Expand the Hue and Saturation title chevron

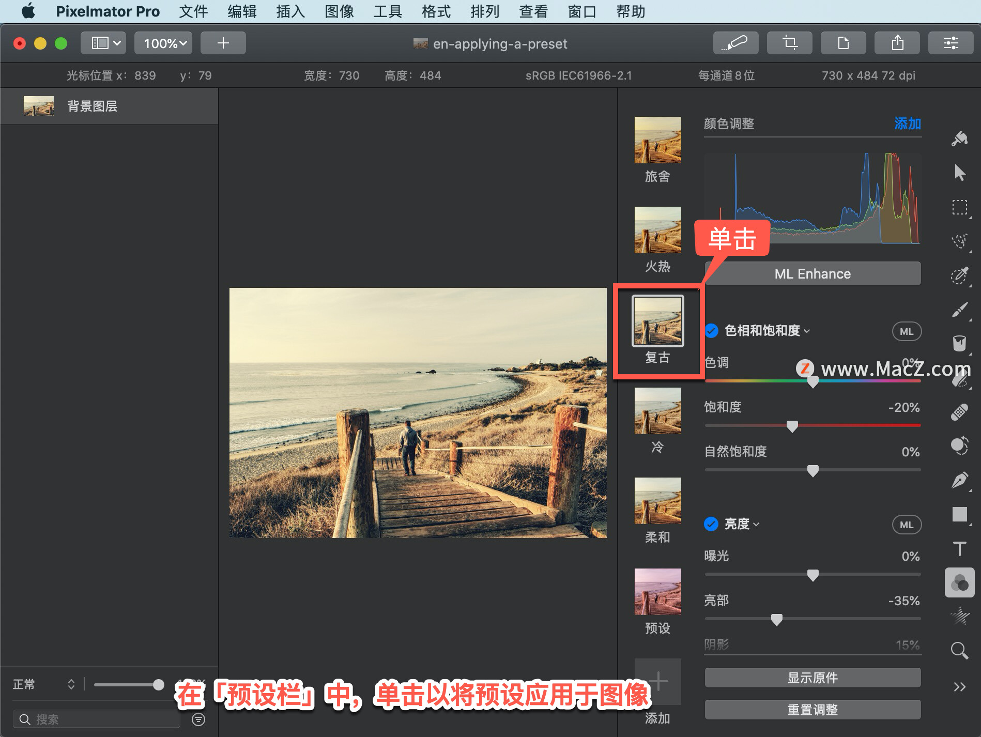(807, 331)
